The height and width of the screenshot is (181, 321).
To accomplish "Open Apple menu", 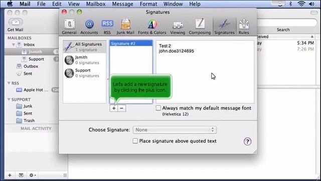I will (x=10, y=4).
